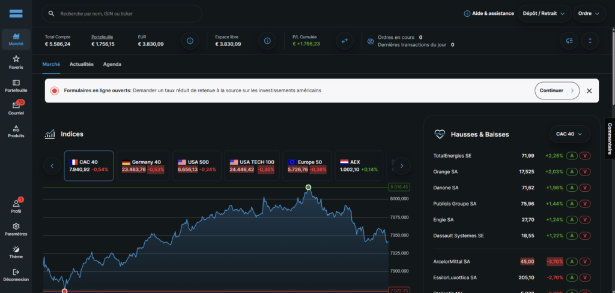Expand the CAC 40 dropdown in Hausses & Baisses
Image resolution: width=615 pixels, height=293 pixels.
click(x=569, y=134)
